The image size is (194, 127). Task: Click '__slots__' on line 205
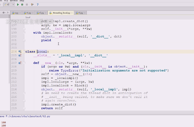point(42,55)
